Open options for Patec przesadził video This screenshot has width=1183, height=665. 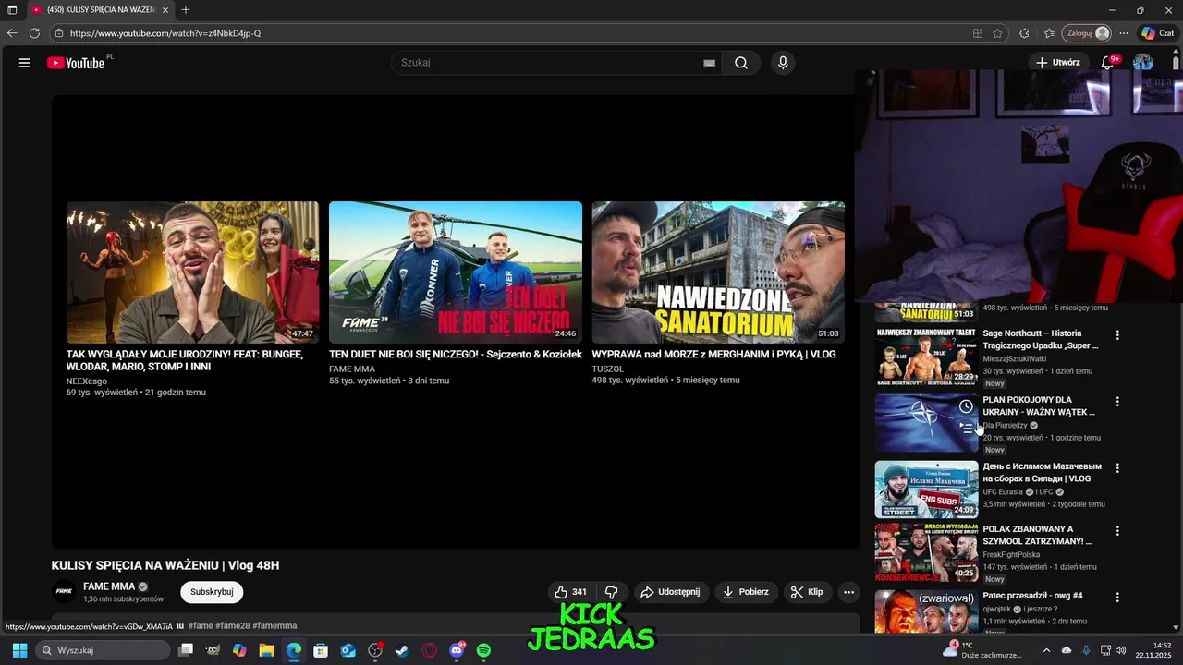1117,598
